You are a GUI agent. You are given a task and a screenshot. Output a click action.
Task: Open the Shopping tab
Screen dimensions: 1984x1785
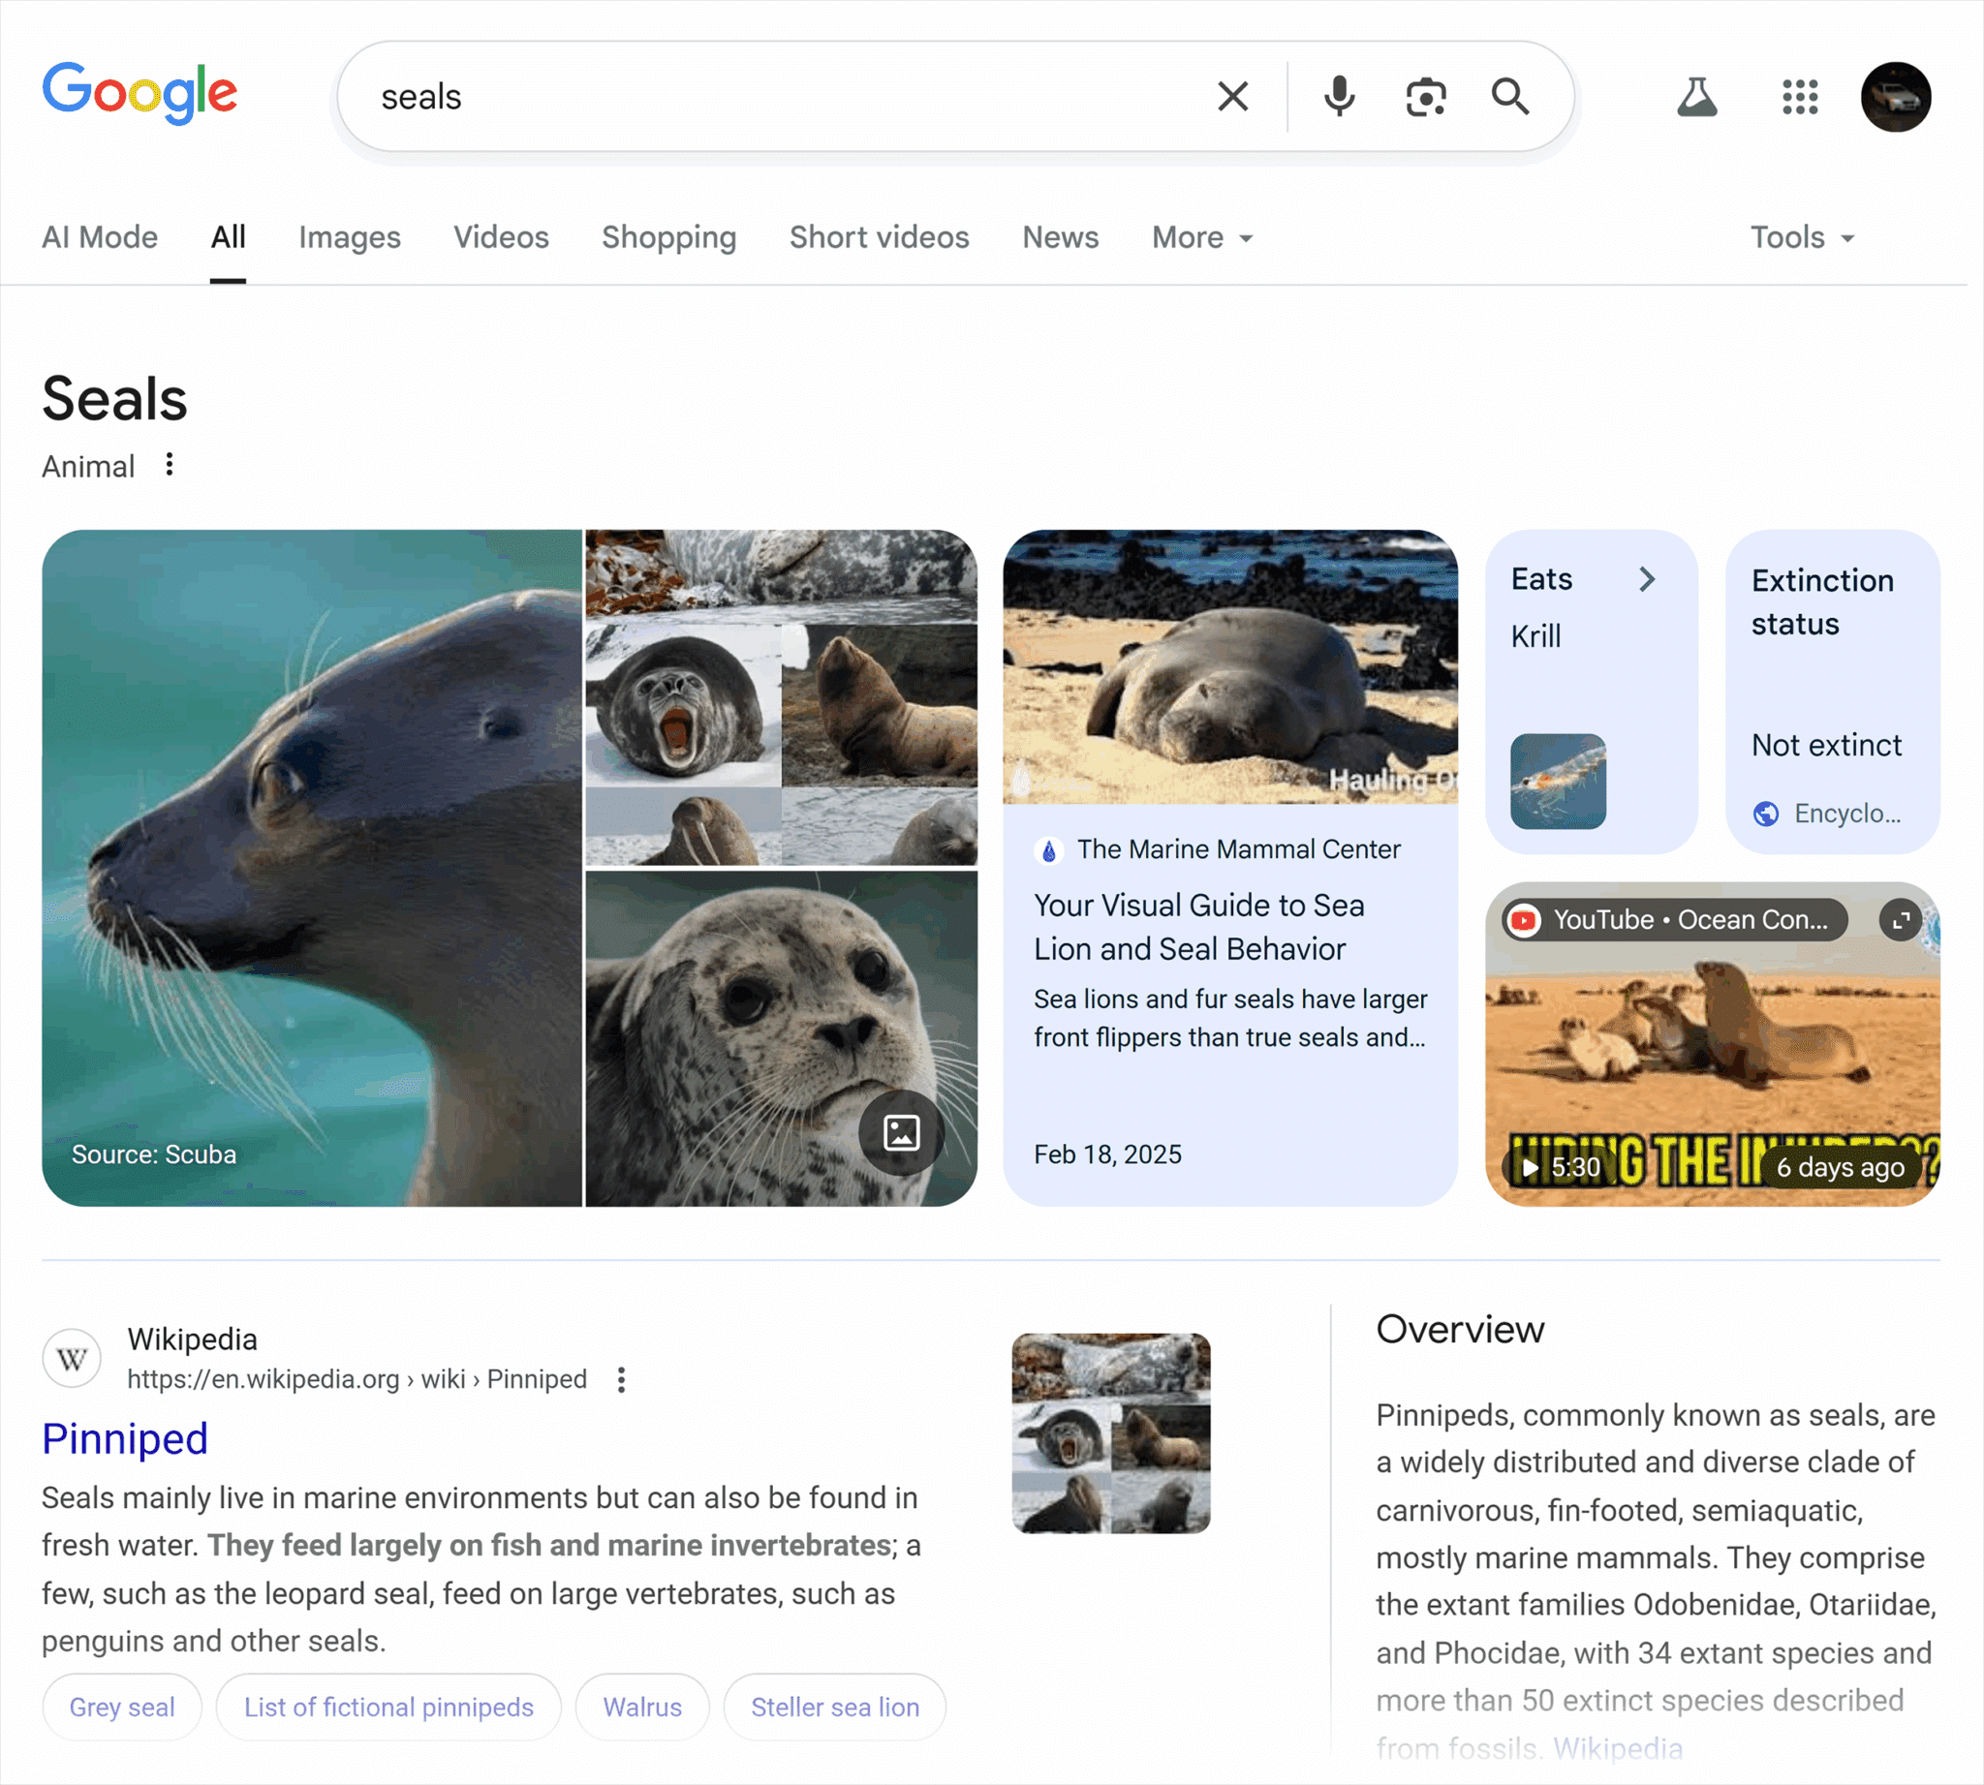[668, 237]
